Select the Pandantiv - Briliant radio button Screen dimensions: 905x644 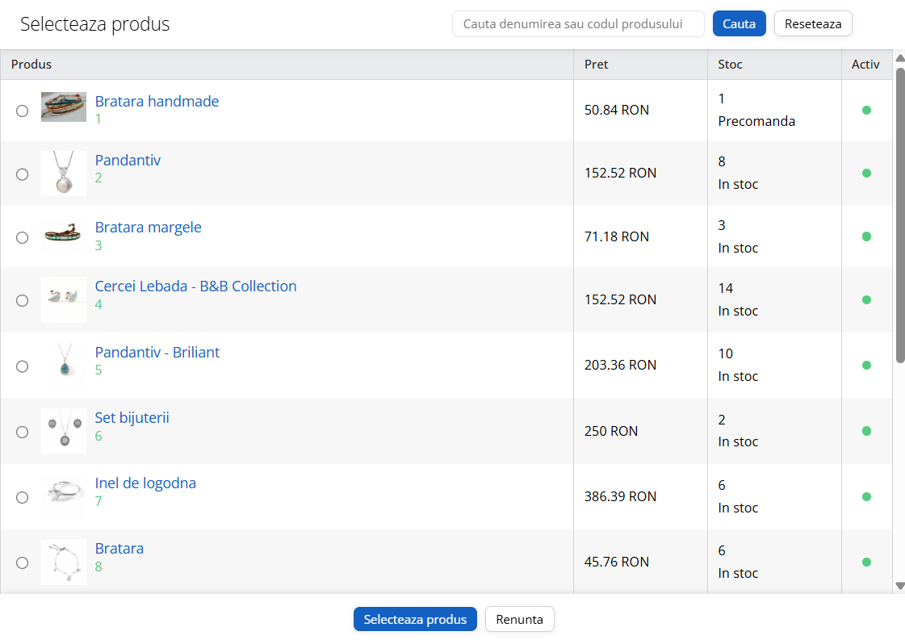22,366
